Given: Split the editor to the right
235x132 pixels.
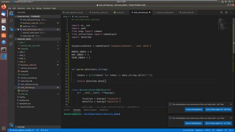Looking at the screenshot, I should click(x=226, y=12).
